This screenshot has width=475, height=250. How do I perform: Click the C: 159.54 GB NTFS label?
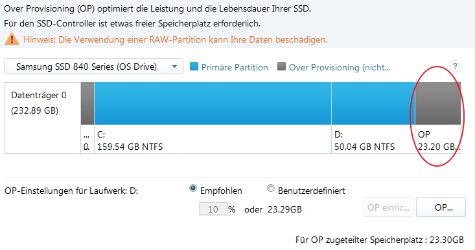click(130, 141)
